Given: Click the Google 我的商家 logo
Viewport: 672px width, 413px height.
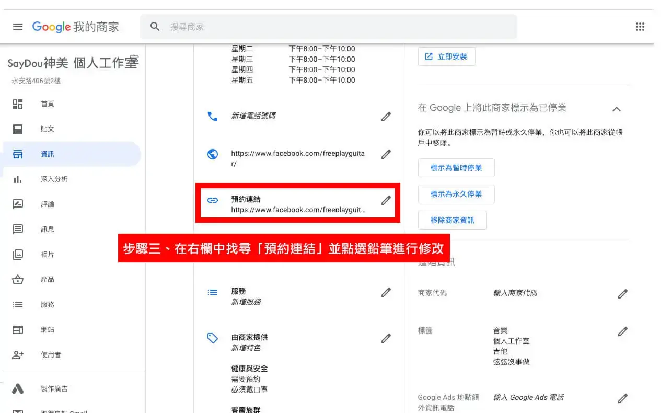Looking at the screenshot, I should [x=76, y=27].
